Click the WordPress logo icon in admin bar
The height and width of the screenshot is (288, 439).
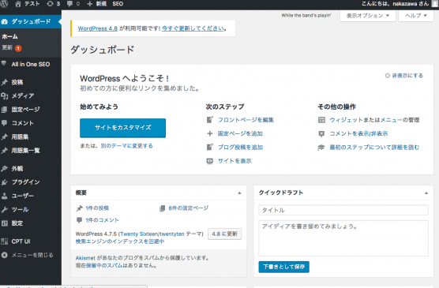pyautogui.click(x=3, y=4)
